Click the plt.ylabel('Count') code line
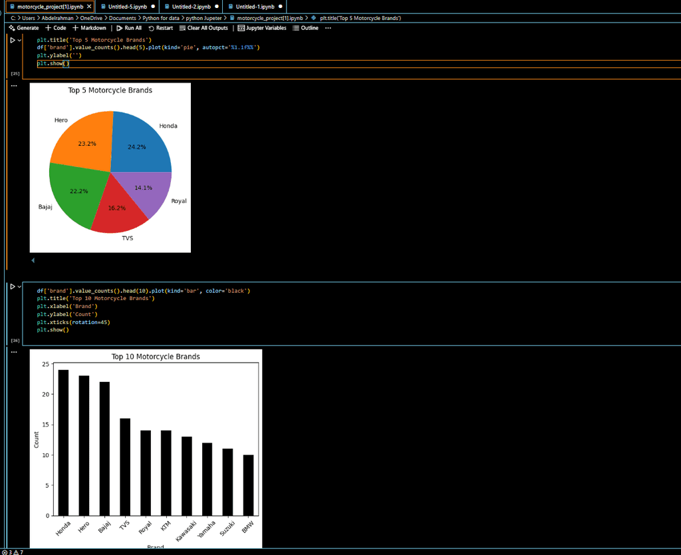The image size is (681, 555). 67,314
